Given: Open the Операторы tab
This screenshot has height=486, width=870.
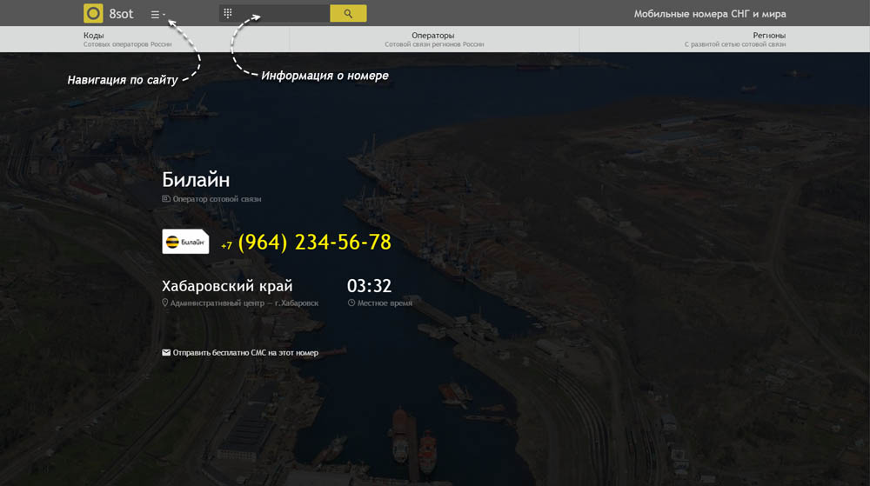Looking at the screenshot, I should 434,39.
